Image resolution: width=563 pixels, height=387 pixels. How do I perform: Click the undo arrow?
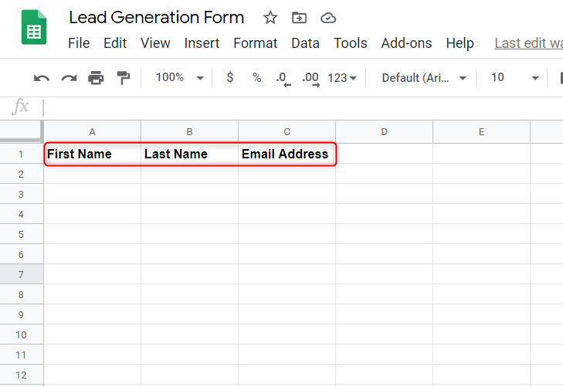42,77
